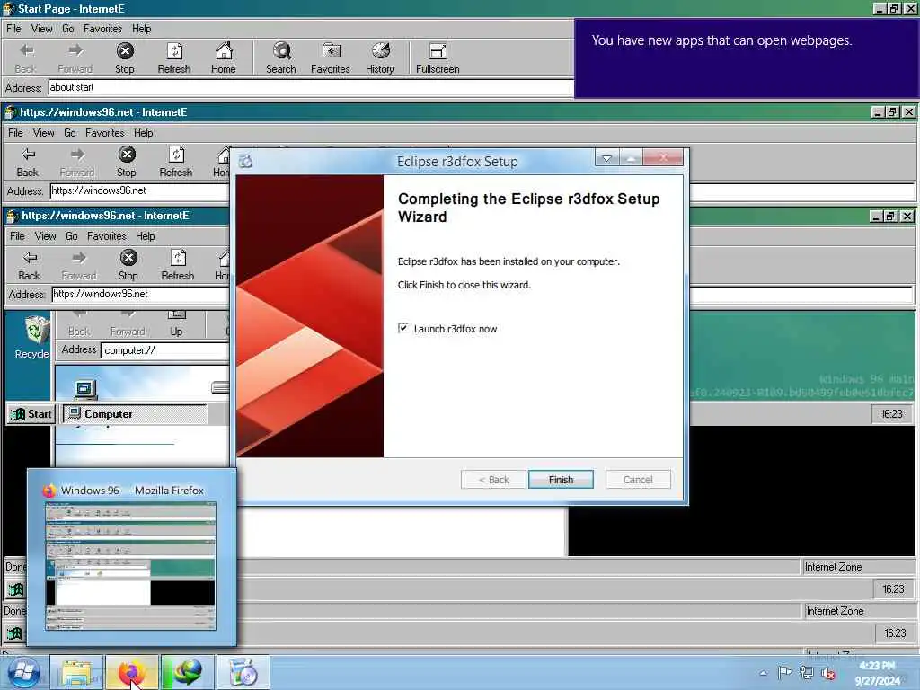The height and width of the screenshot is (690, 920).
Task: Click the network tray icon
Action: tap(807, 673)
